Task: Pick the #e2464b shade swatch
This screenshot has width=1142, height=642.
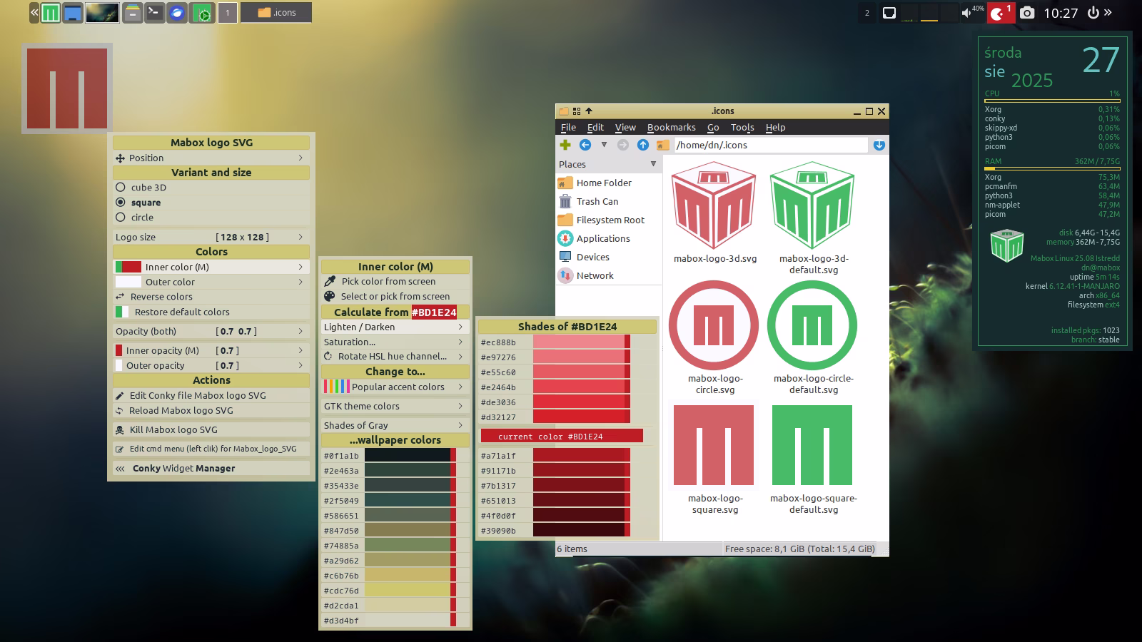Action: pyautogui.click(x=580, y=387)
